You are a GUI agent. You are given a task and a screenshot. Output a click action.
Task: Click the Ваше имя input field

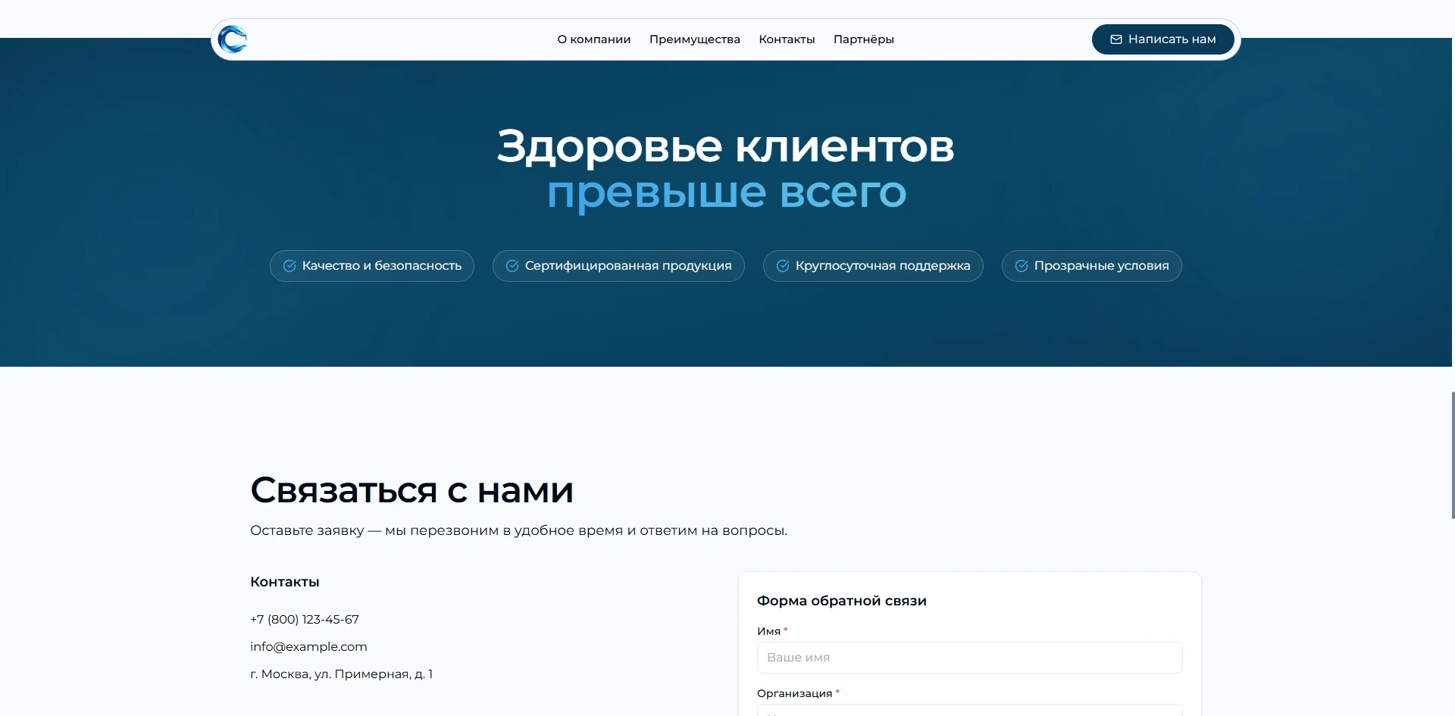click(x=969, y=658)
